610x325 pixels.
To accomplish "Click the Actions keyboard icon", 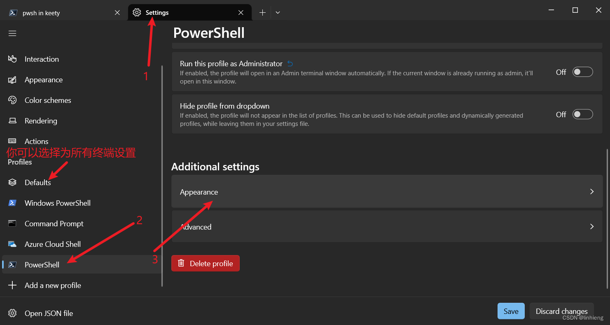I will [12, 141].
